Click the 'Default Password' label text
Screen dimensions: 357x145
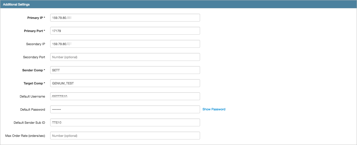33,109
